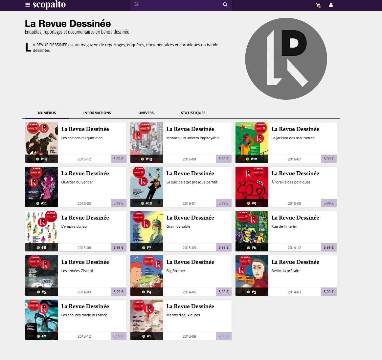Open 'Monaco, un univers impitoyable' subtitle
This screenshot has height=360, width=382.
tap(193, 138)
